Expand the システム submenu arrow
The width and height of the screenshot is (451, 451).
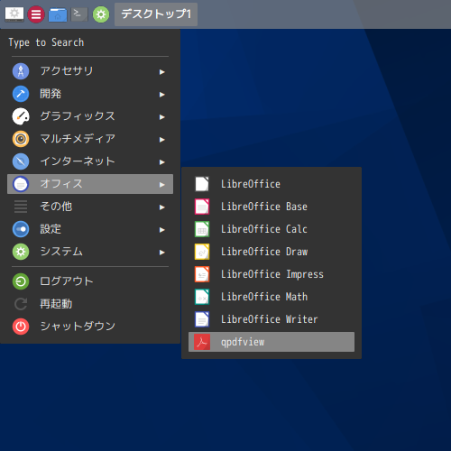(162, 253)
